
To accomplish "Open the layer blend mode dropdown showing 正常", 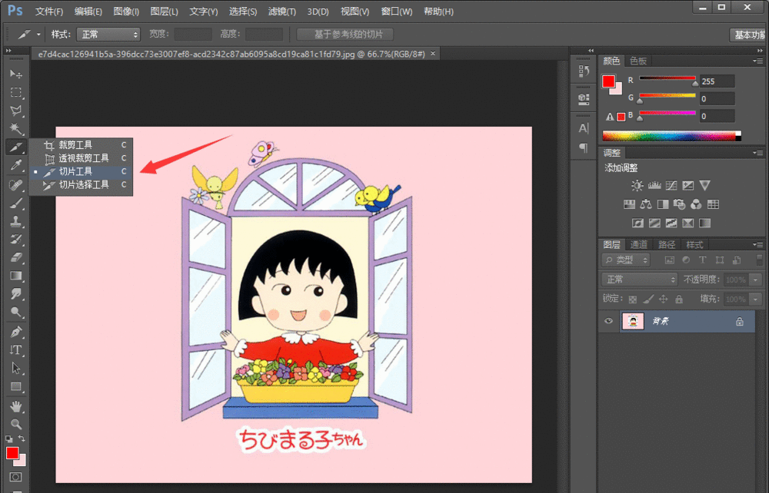I will [639, 279].
